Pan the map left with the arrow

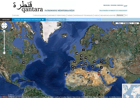[x=2, y=25]
